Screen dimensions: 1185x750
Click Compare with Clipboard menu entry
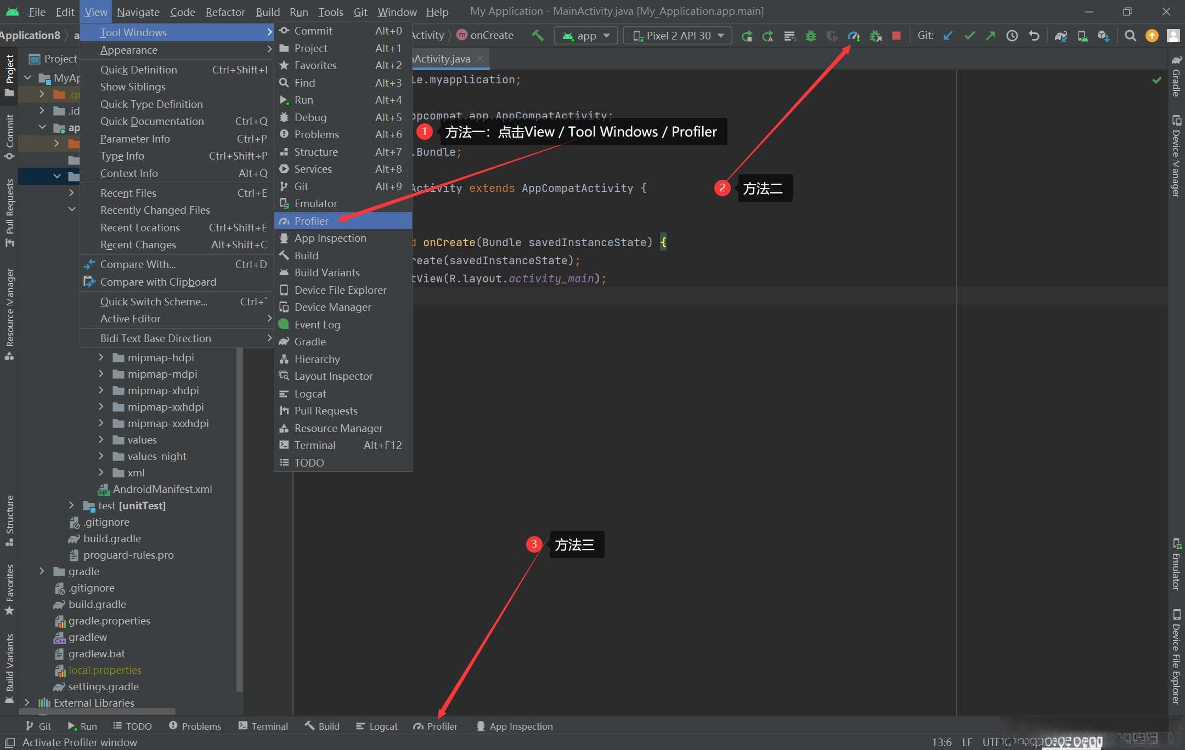[x=177, y=282]
